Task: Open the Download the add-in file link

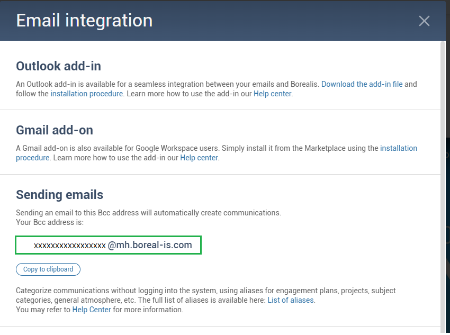Action: tap(362, 84)
